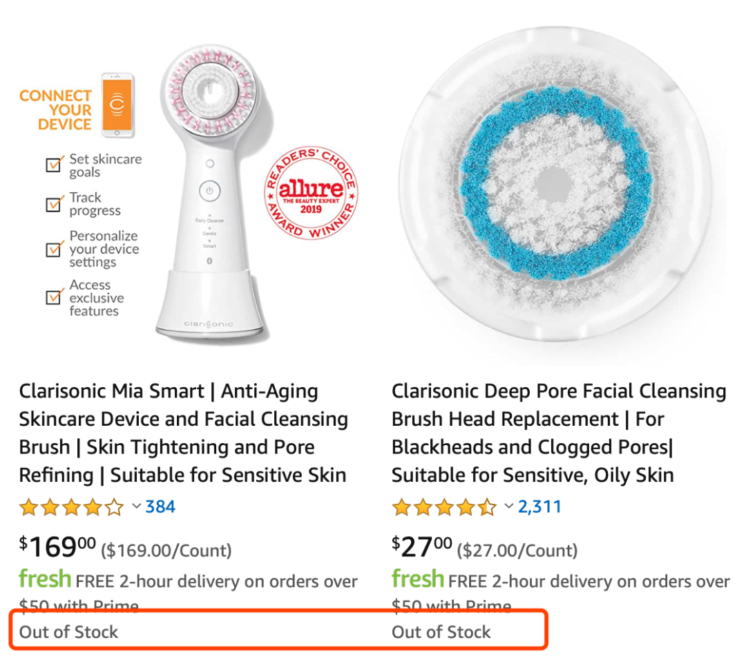Click the fresh logo under the $27 price
The image size is (746, 658).
coord(418,579)
